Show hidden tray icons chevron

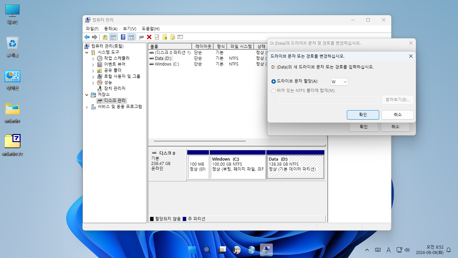click(x=367, y=250)
